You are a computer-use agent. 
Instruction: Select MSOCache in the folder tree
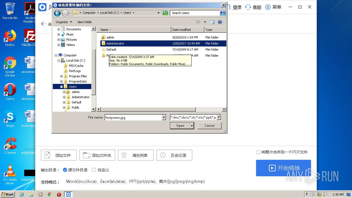76,66
